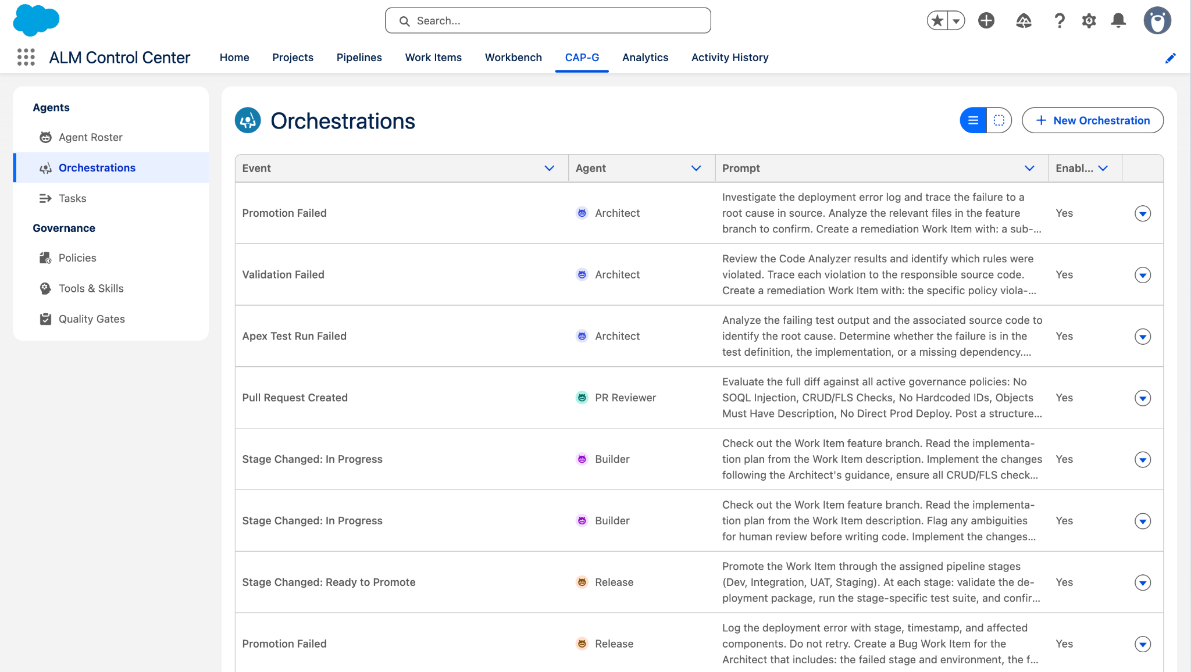The width and height of the screenshot is (1191, 672).
Task: Click the Salesforce cloud logo
Action: (x=36, y=20)
